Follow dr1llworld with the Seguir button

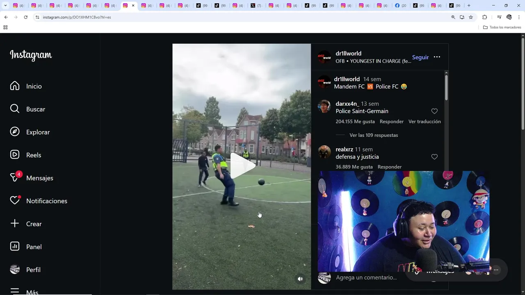tap(420, 57)
